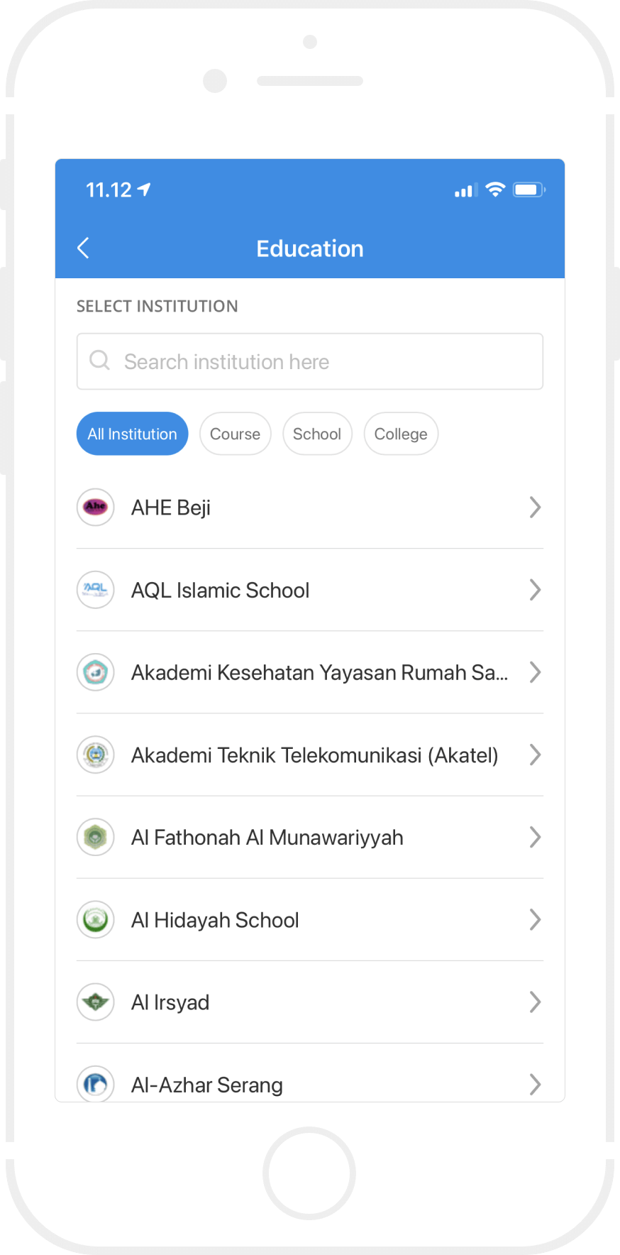Filter list by School
Image resolution: width=620 pixels, height=1255 pixels.
pyautogui.click(x=317, y=434)
